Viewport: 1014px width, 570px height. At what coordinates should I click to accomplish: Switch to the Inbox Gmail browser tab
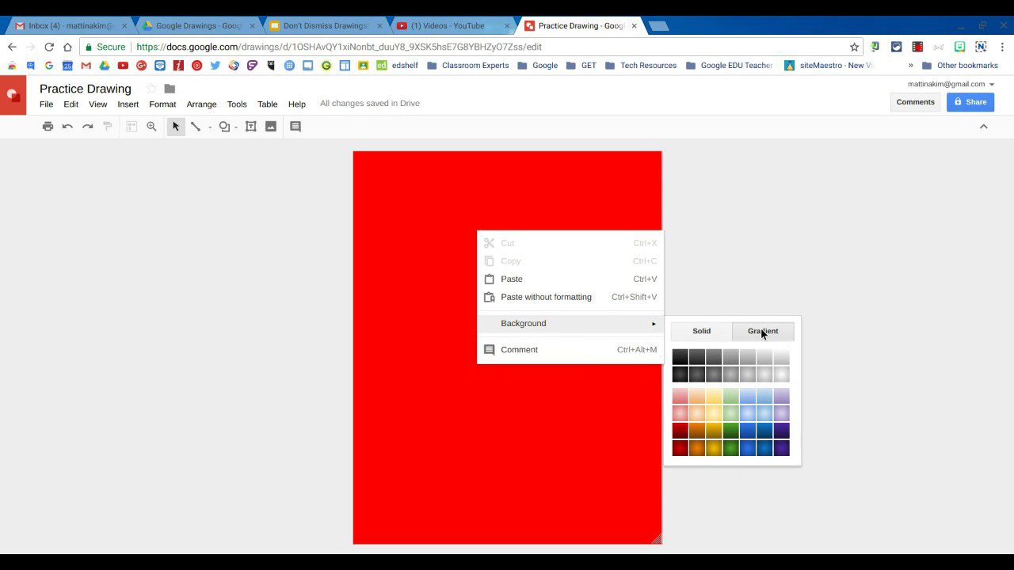[71, 26]
